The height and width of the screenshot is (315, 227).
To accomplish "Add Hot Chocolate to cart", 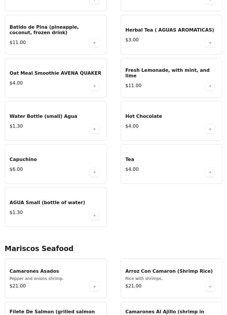I will pyautogui.click(x=210, y=129).
